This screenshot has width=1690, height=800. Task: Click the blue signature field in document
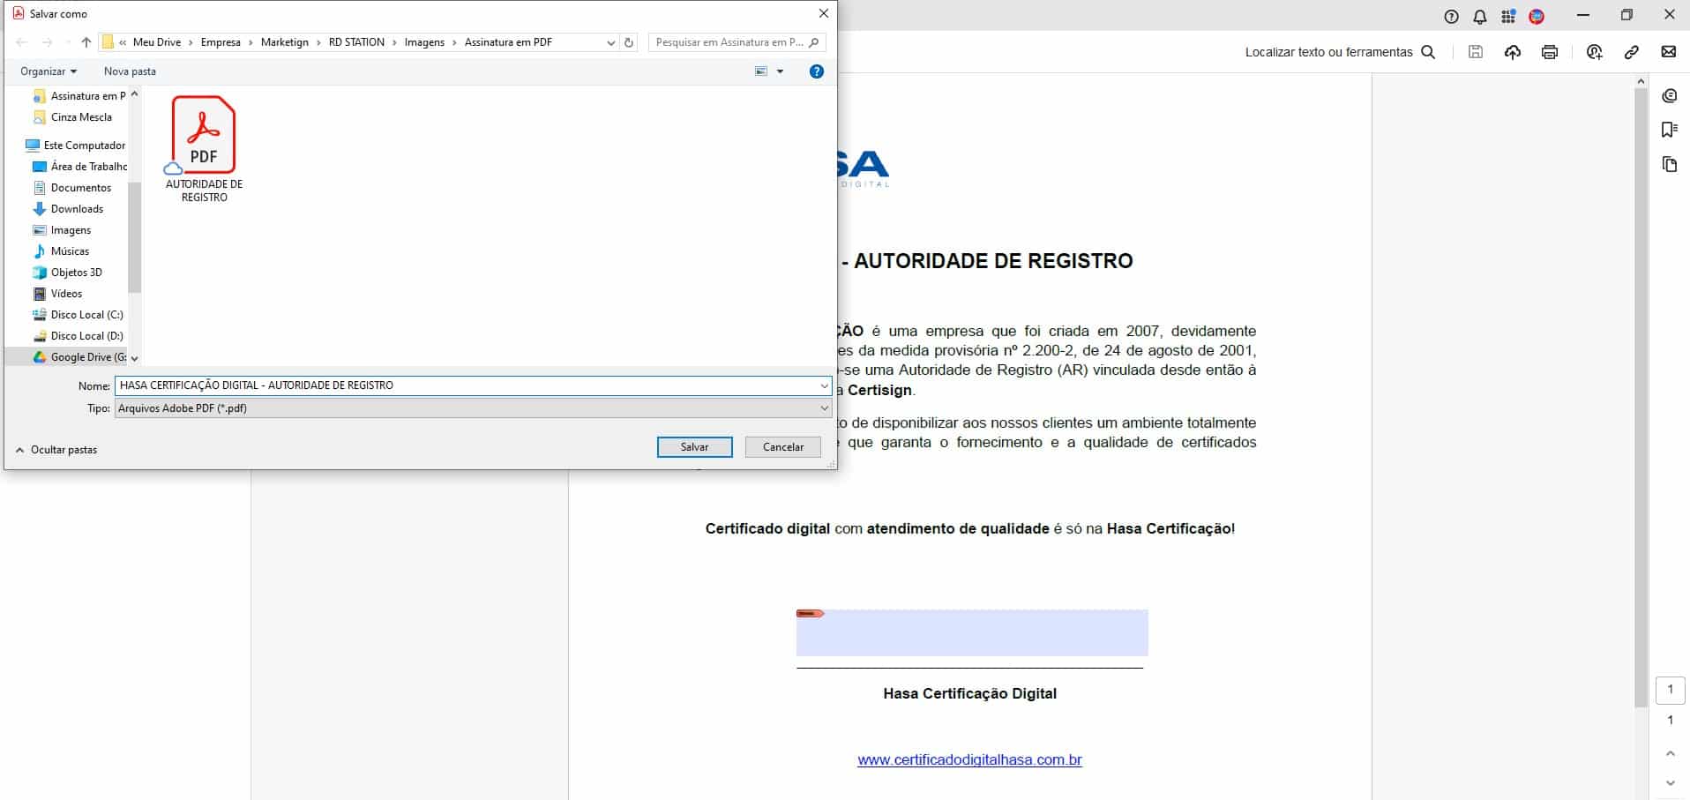(972, 632)
